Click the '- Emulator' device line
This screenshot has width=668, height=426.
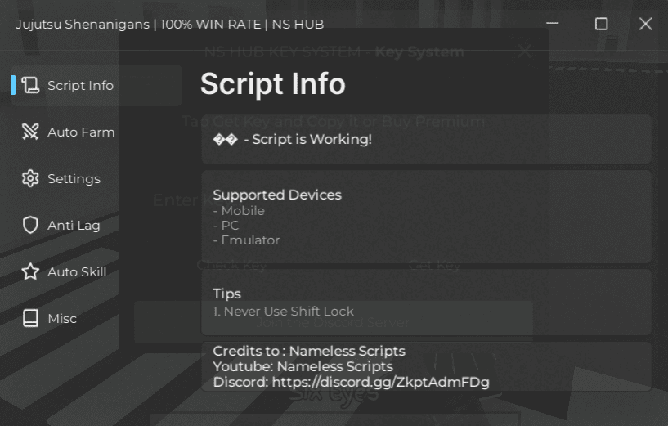[x=246, y=240]
